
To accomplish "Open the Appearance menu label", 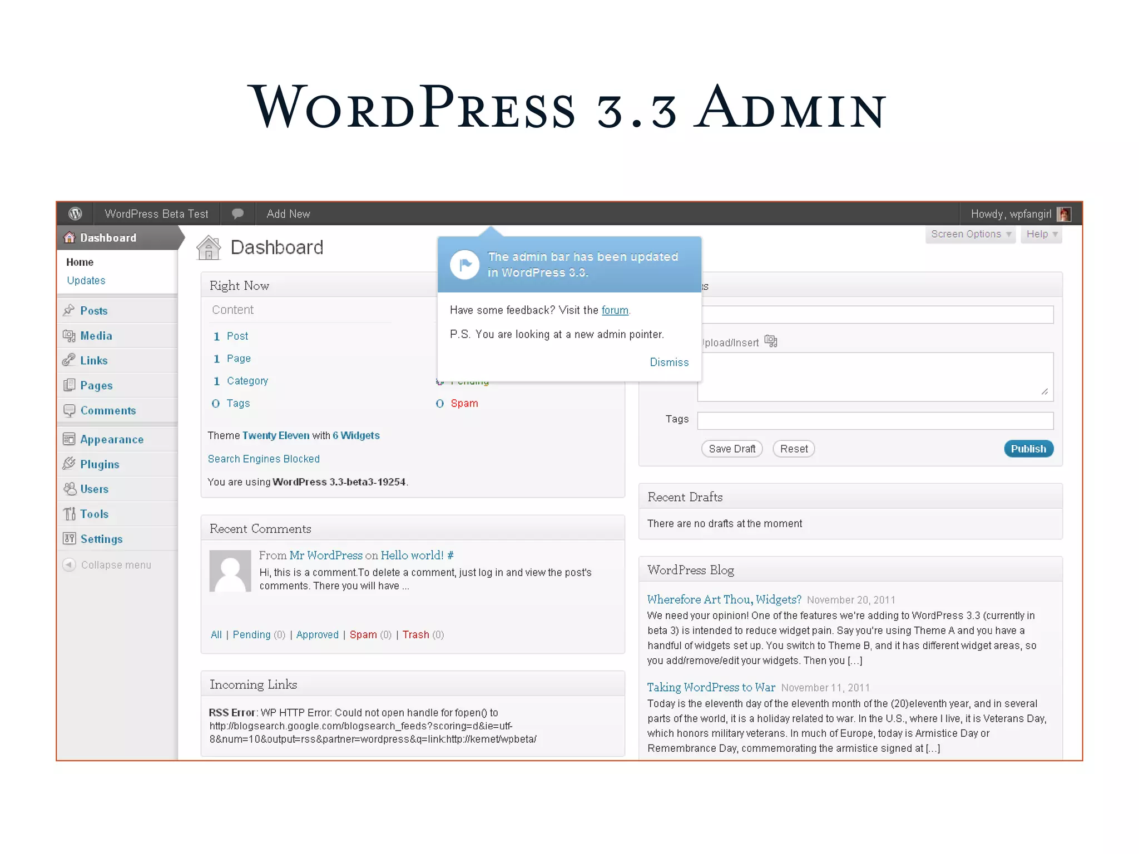I will tap(112, 439).
